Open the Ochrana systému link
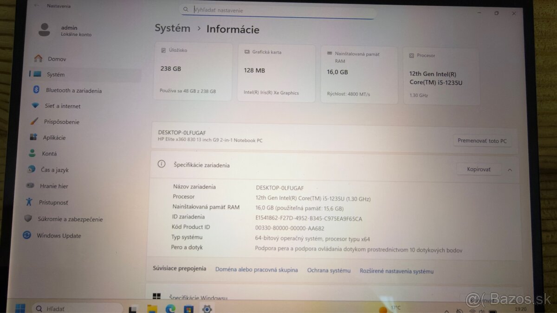The height and width of the screenshot is (313, 557). 329,270
